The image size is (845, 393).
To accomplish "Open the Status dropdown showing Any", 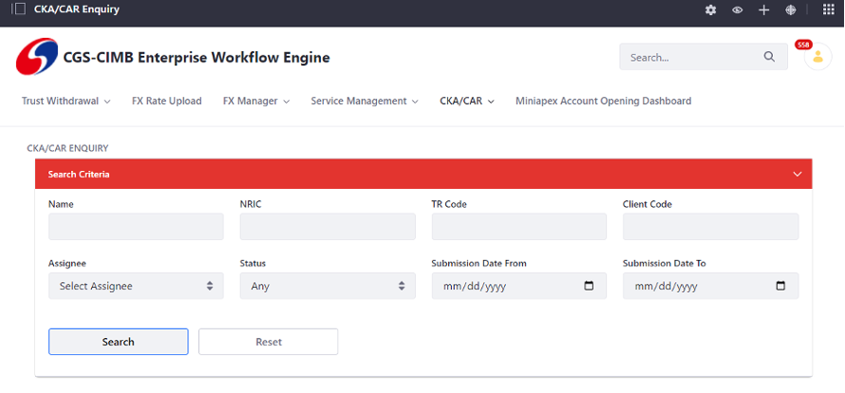I will click(x=328, y=286).
